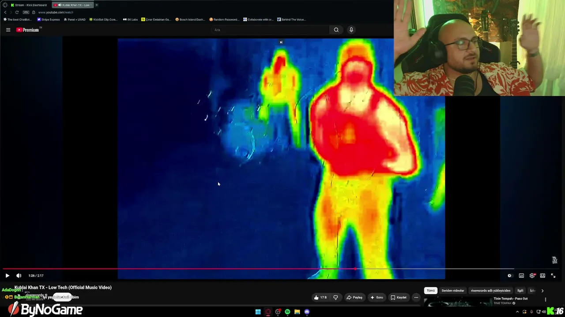Viewport: 565px width, 317px height.
Task: Open the 'Stripe Express' bookmark
Action: pos(49,19)
